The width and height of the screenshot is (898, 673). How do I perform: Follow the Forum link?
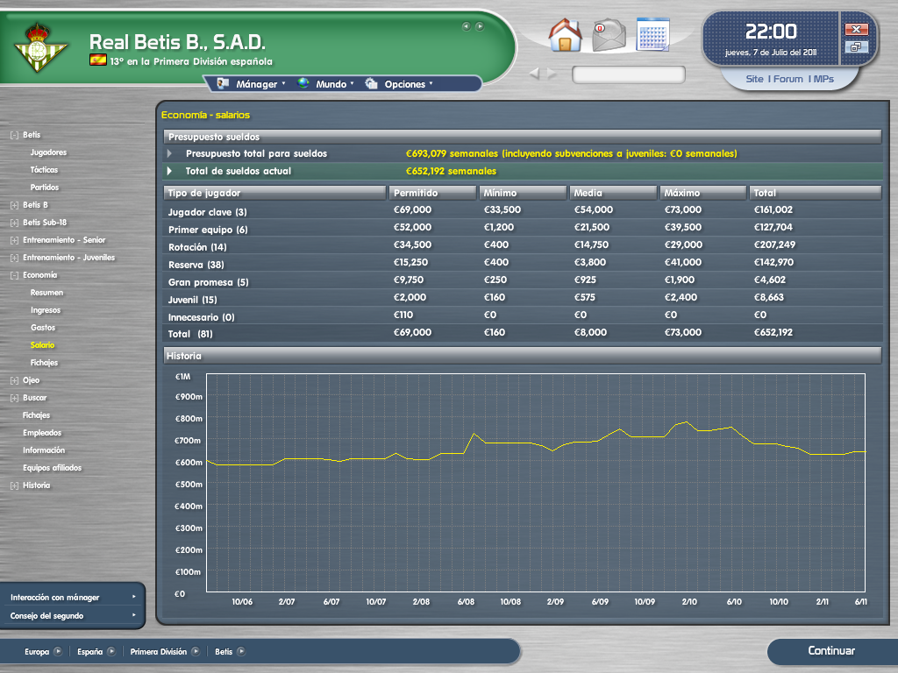point(788,79)
